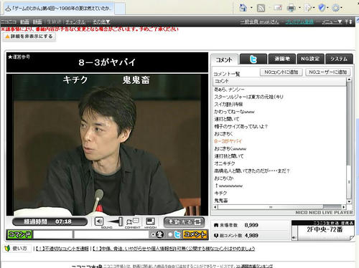Viewport: 359px width, 268px height.
Task: Select the Twitter post radio button
Action: tap(170, 234)
